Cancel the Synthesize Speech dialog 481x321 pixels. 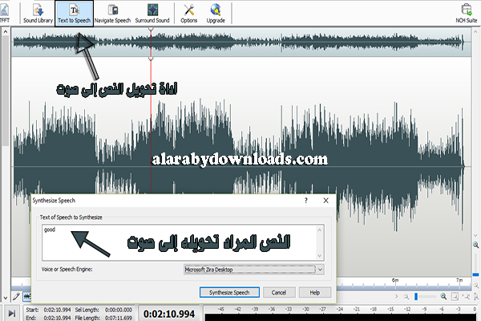click(x=281, y=293)
